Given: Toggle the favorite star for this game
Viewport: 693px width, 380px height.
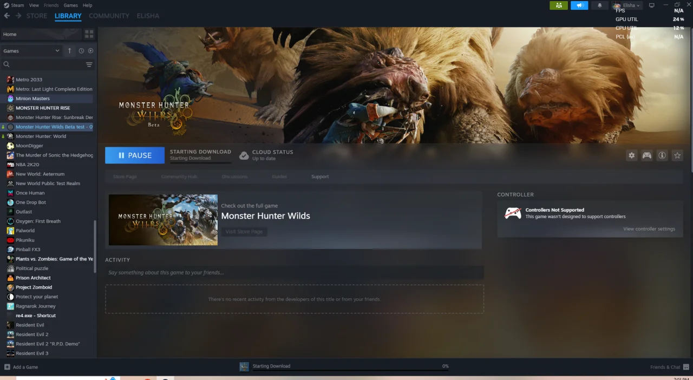Looking at the screenshot, I should (677, 155).
